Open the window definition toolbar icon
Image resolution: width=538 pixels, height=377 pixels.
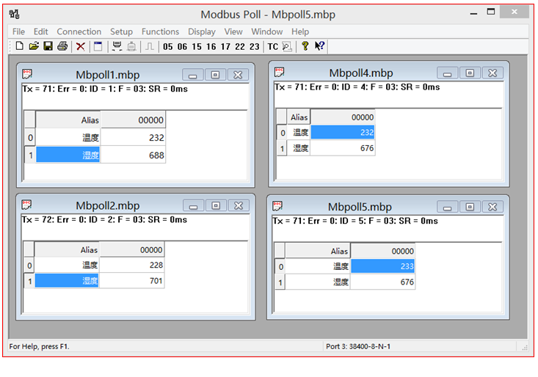[x=98, y=46]
